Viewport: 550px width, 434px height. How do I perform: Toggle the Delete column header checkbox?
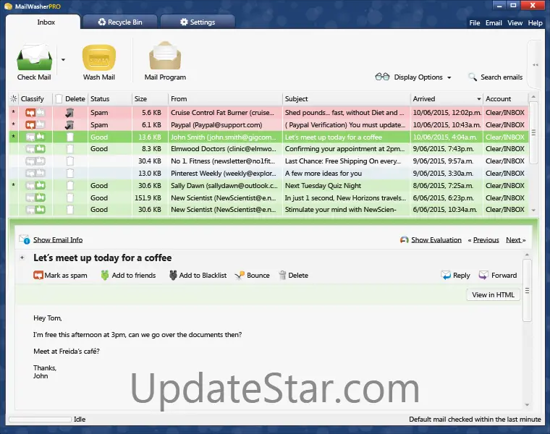[59, 99]
